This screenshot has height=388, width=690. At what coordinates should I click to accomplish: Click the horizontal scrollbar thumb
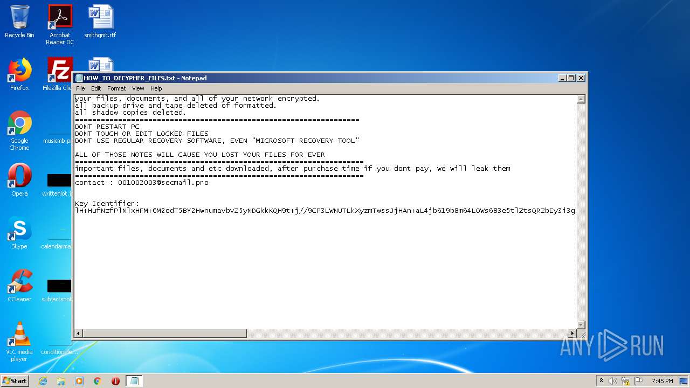pos(165,334)
